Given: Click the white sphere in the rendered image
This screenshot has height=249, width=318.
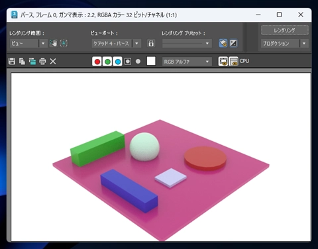Looking at the screenshot, I should [144, 146].
